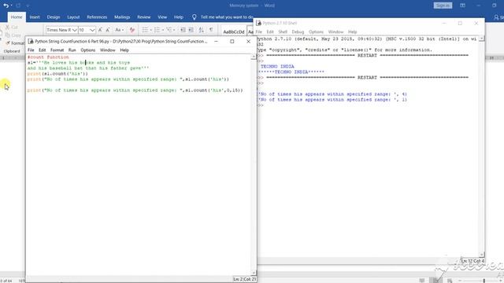504x283 pixels.
Task: Click the Python Shell scrollbar up arrow
Action: 481,39
